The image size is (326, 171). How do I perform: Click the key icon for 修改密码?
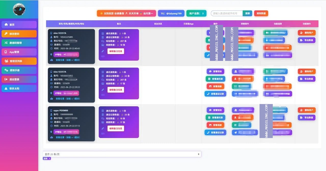pyautogui.click(x=6, y=34)
